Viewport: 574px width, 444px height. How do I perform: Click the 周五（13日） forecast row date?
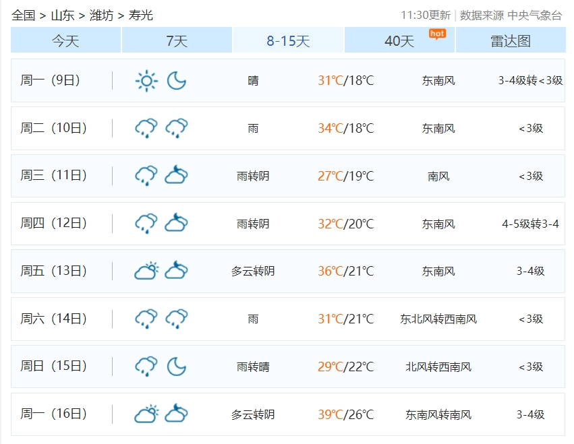click(x=54, y=271)
